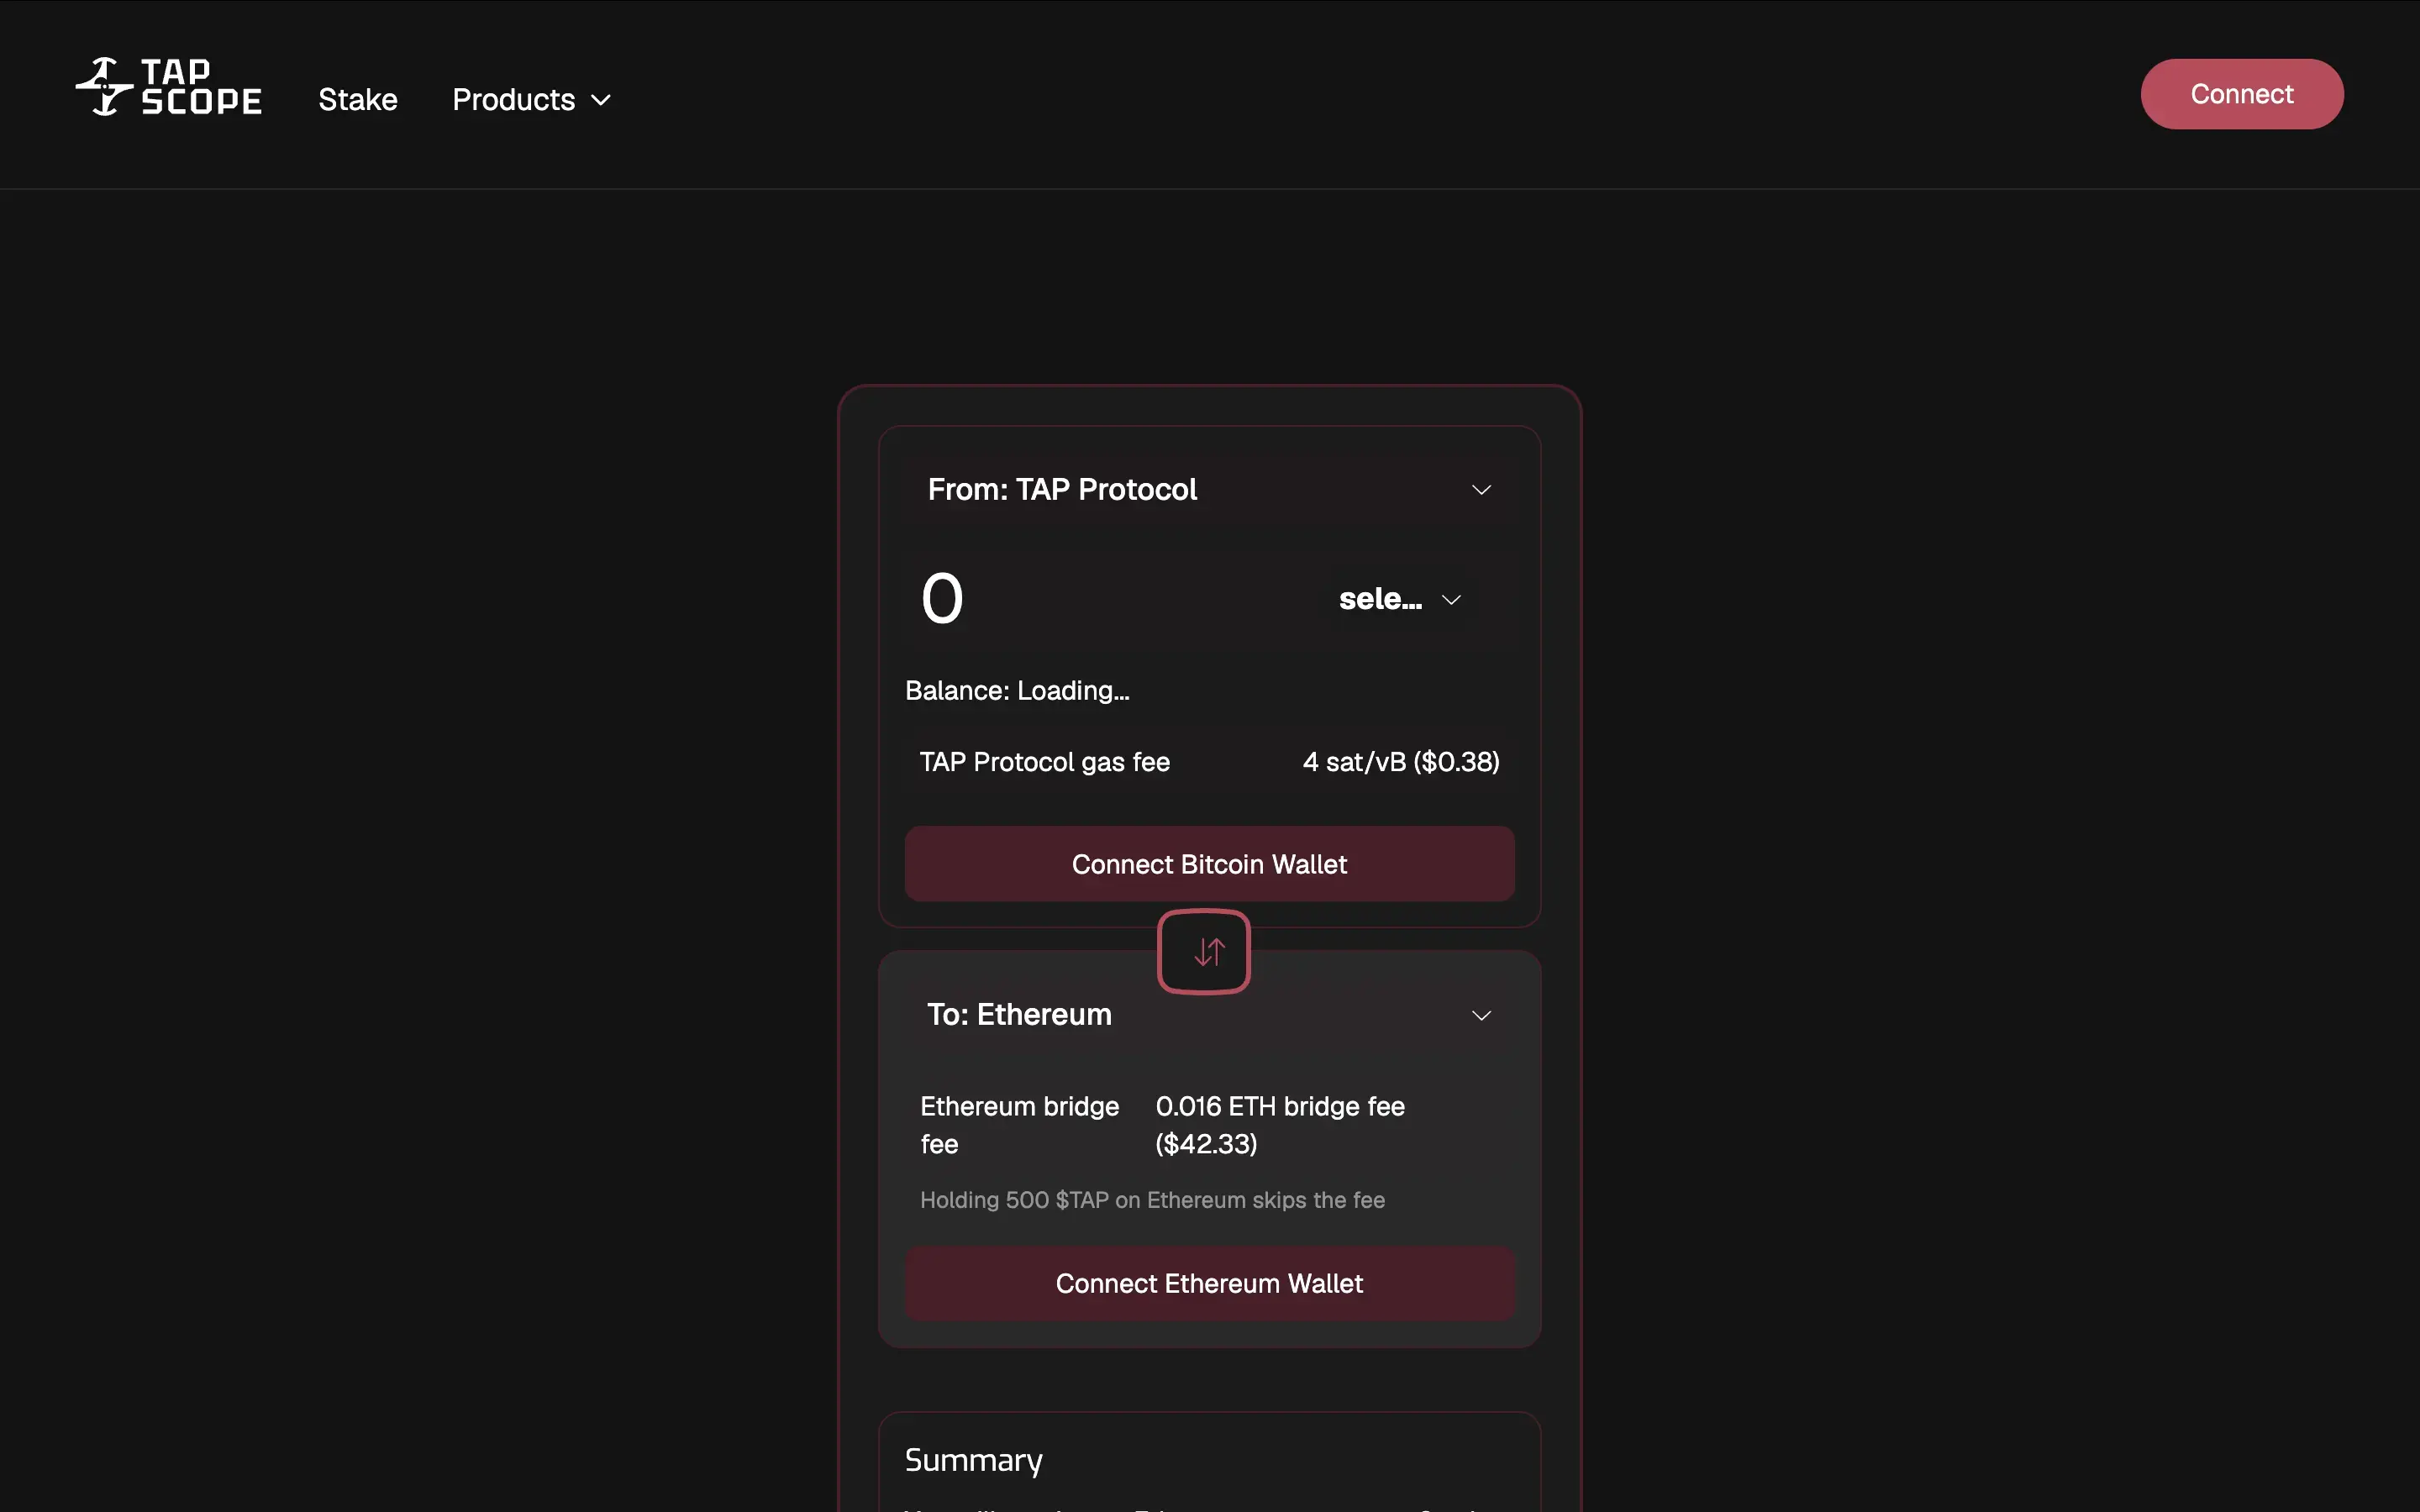Screen dimensions: 2420x1512
Task: Click the Holding 500 $TAP note
Action: point(1152,1200)
